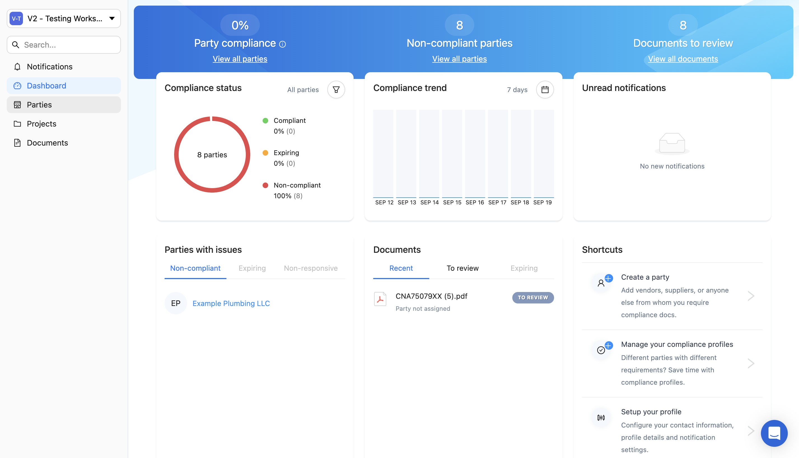
Task: Click the Create a party person-plus icon
Action: tap(602, 282)
